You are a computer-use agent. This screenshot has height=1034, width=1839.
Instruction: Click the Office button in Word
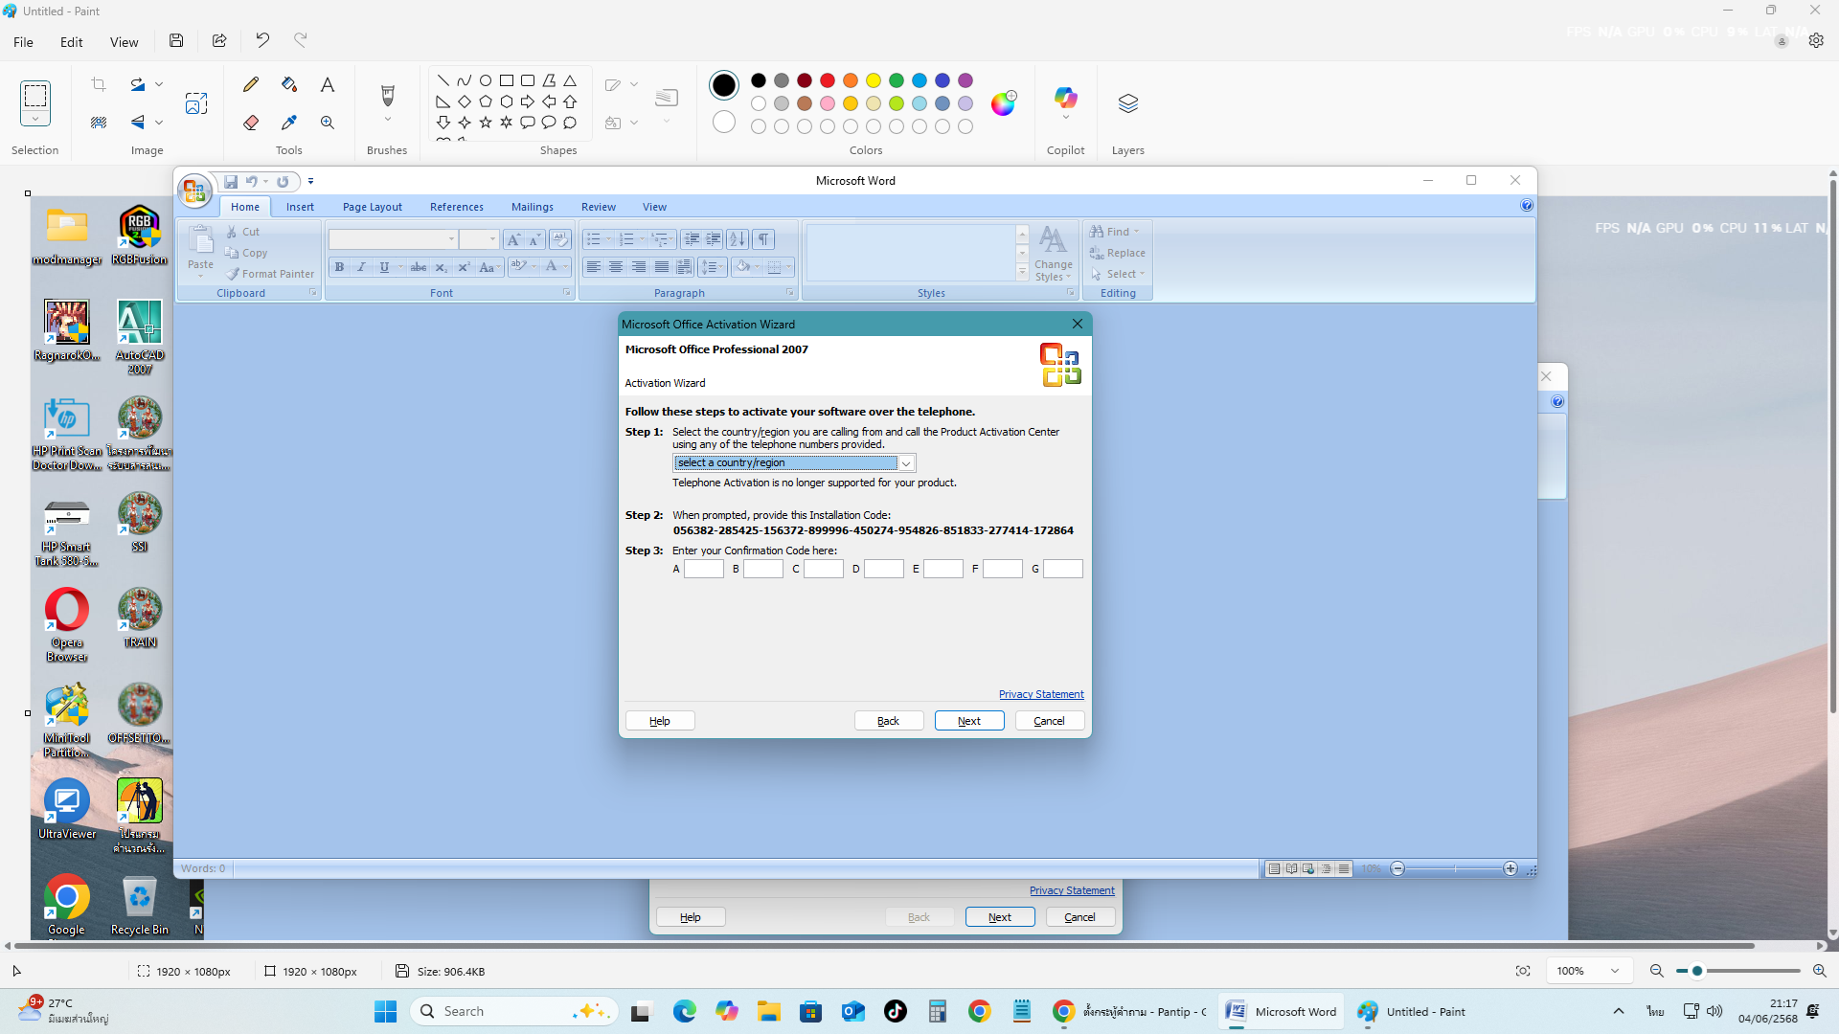point(194,191)
